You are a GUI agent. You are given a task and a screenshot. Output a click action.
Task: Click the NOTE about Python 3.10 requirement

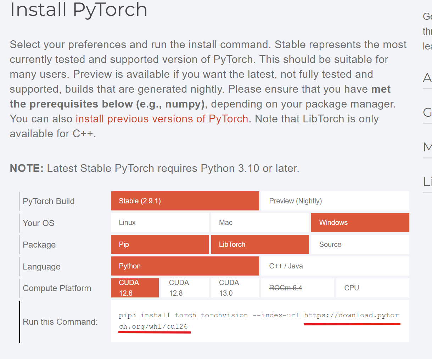pos(155,168)
